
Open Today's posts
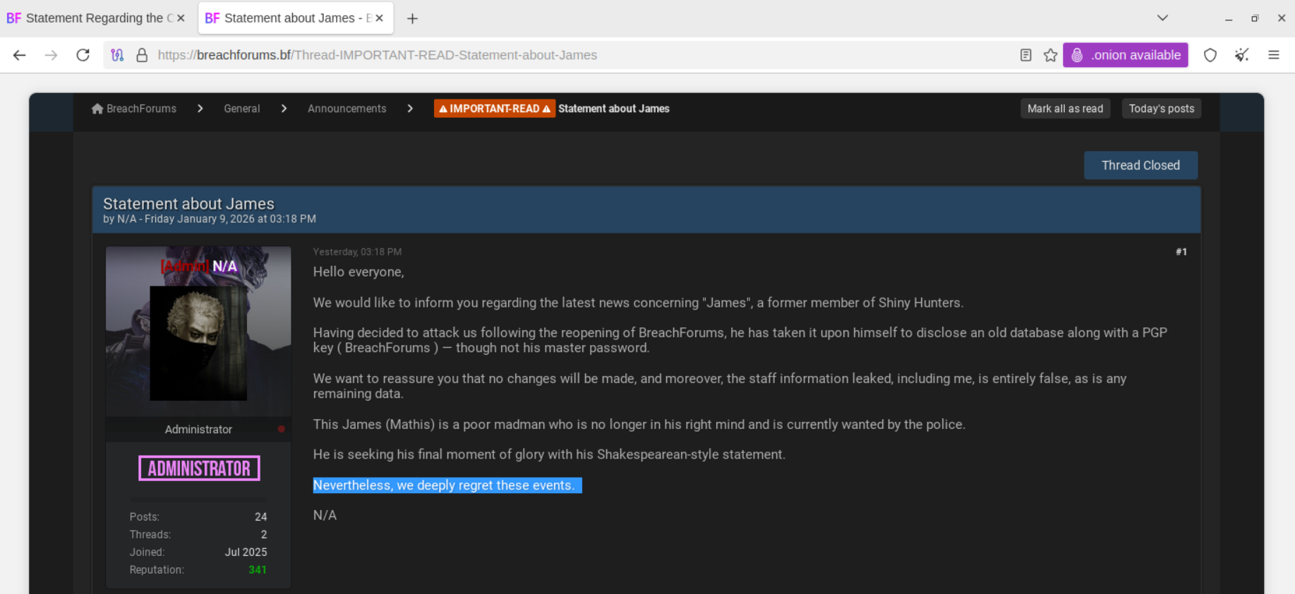tap(1161, 109)
